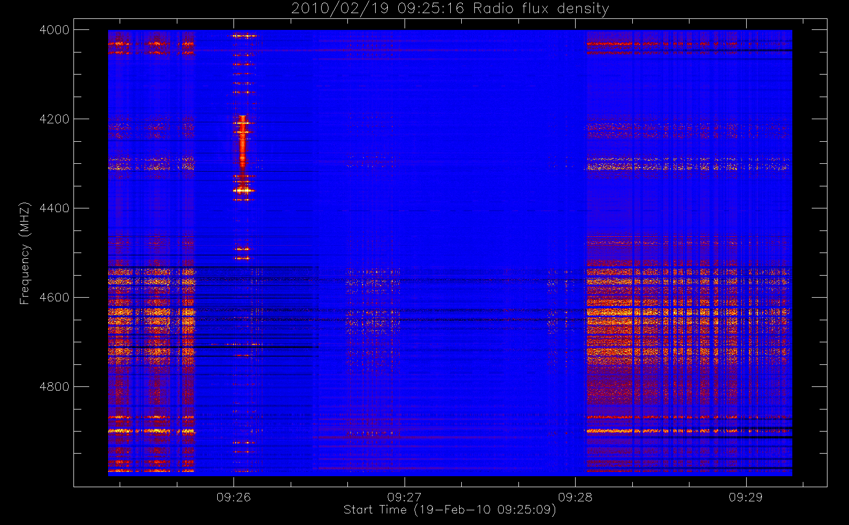Click the 09:28 time tick label
The image size is (849, 525).
click(x=575, y=497)
